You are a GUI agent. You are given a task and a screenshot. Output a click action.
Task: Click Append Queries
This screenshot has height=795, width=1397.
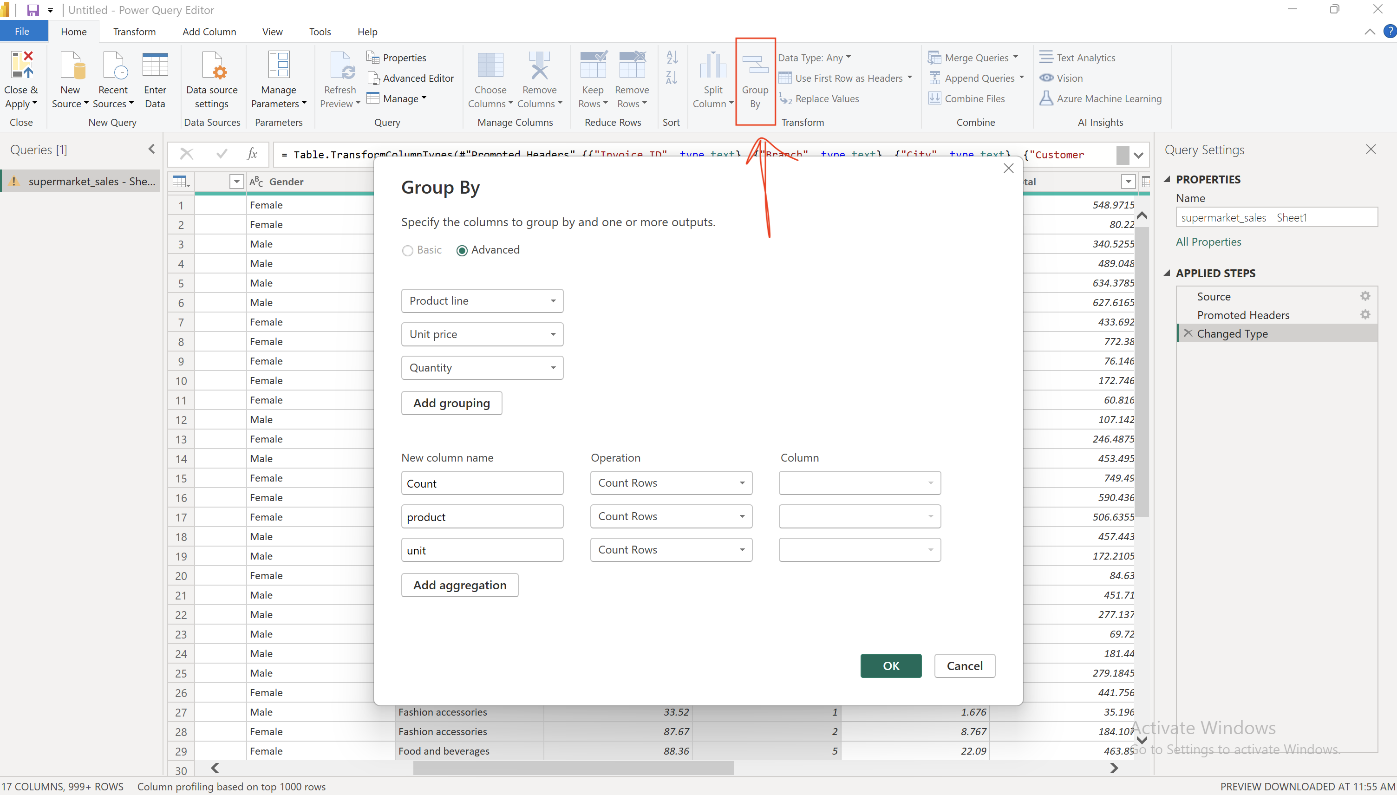[976, 78]
